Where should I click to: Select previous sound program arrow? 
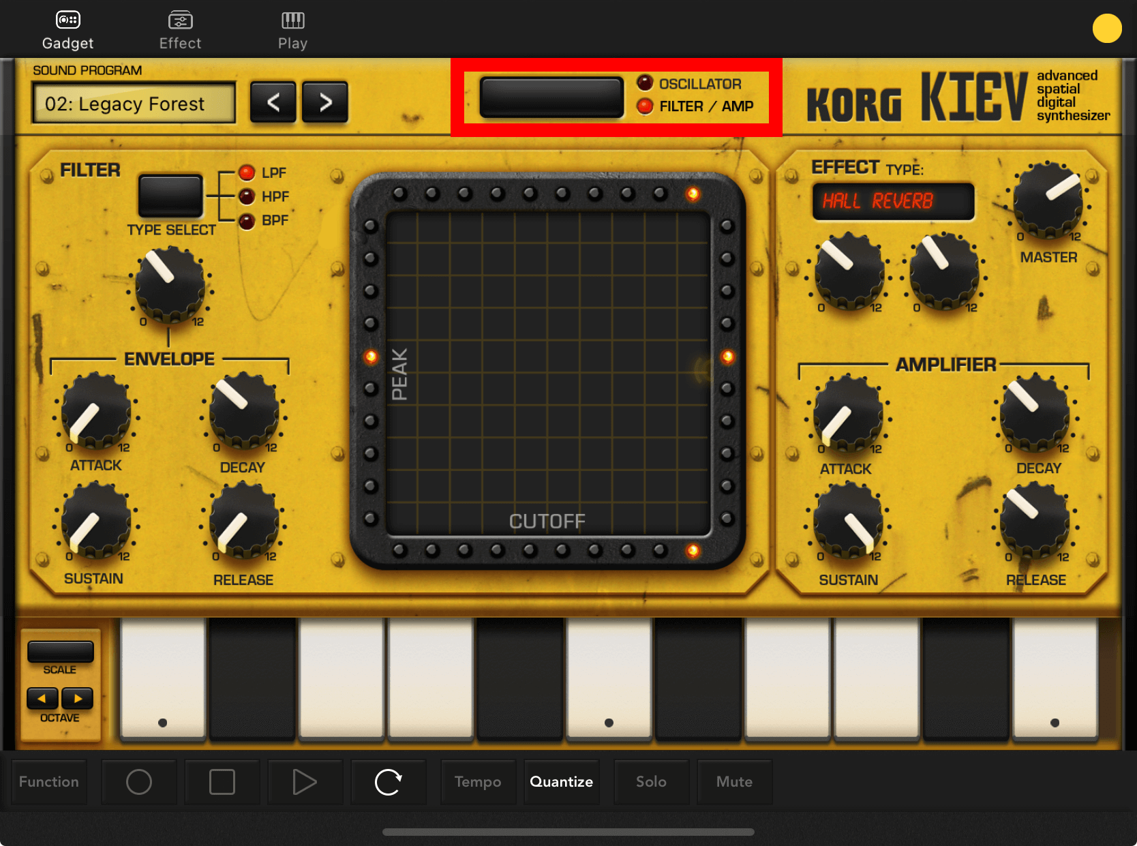[x=273, y=102]
